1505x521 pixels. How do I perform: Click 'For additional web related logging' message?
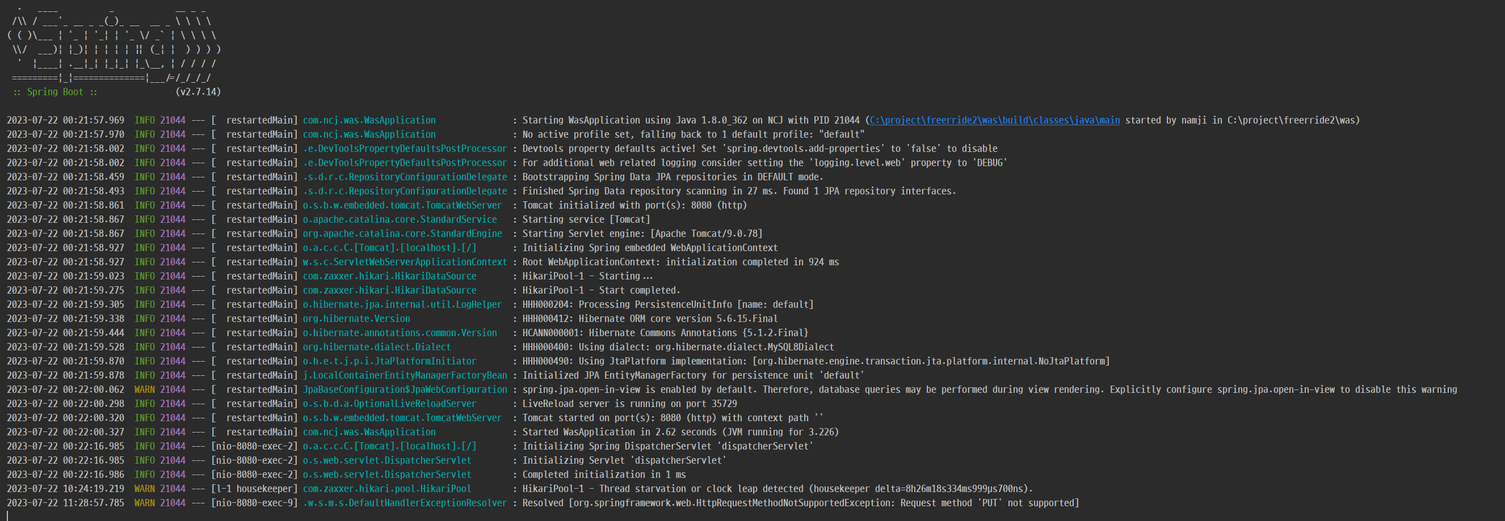coord(765,163)
